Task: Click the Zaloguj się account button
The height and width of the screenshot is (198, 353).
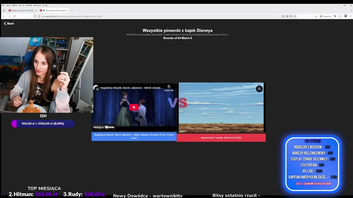Action: (325, 16)
